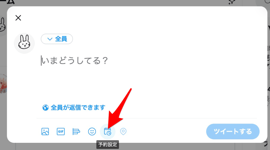Add a location via the pin icon
Screen dimensions: 270x150
tap(123, 132)
